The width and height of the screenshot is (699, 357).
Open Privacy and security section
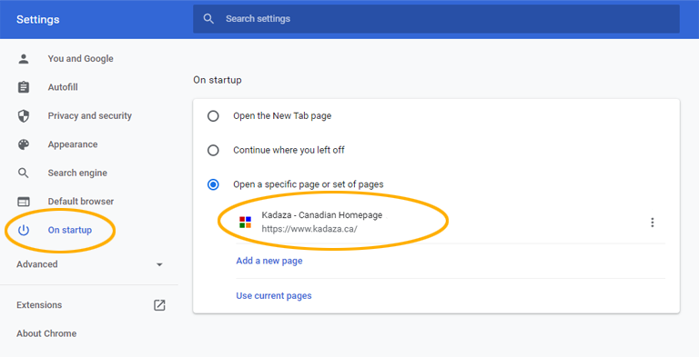click(90, 115)
